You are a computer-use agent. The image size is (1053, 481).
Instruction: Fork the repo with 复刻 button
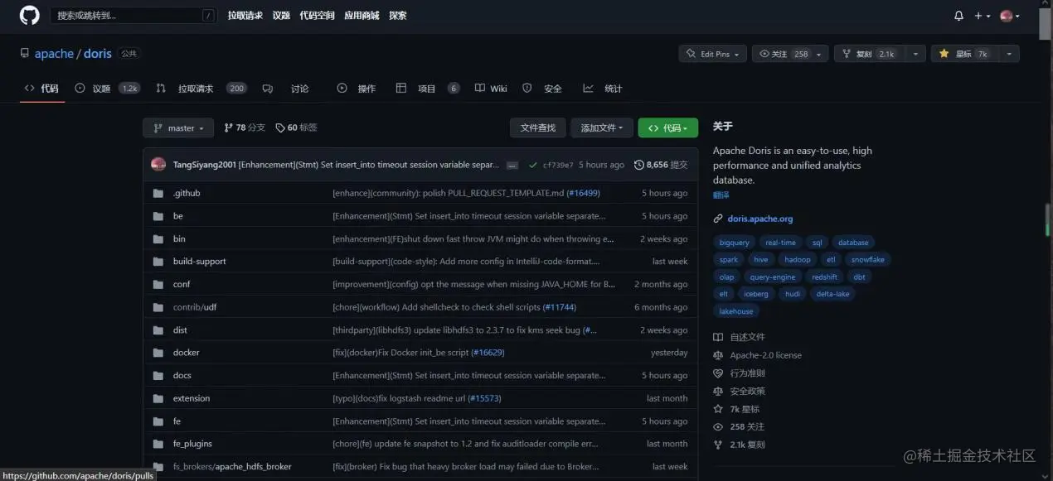click(x=868, y=54)
